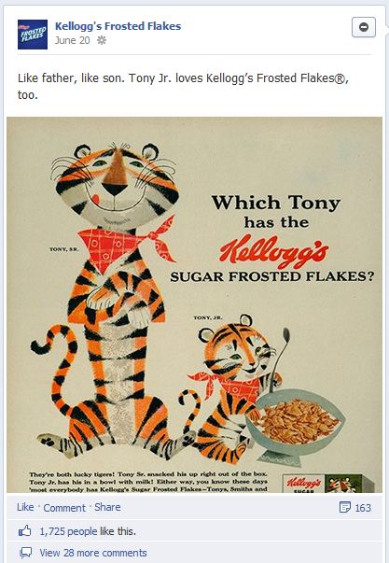389x563 pixels.
Task: Click the speech bubble icon for comments
Action: pyautogui.click(x=25, y=553)
